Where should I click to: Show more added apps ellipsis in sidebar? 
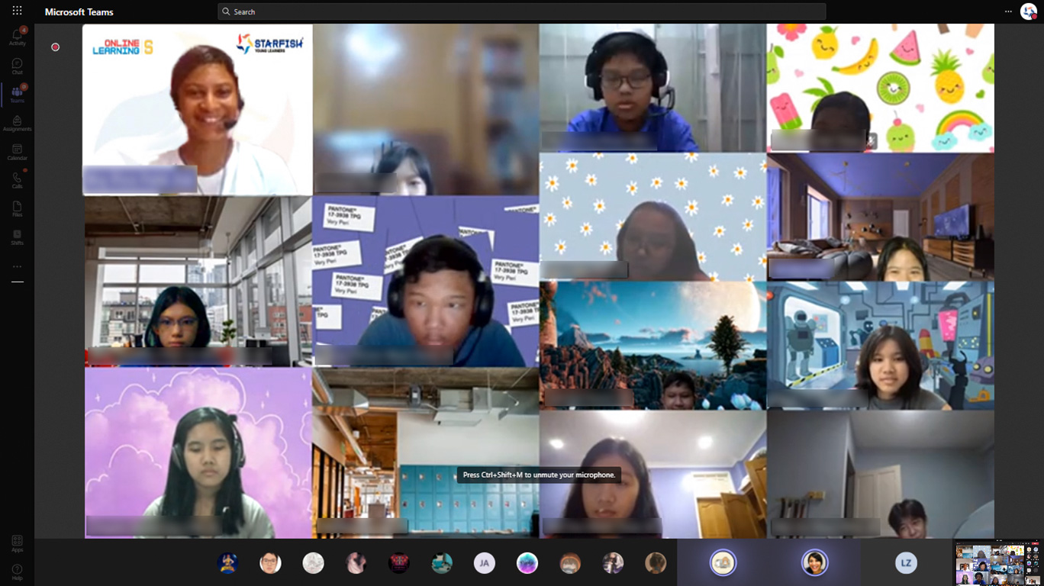[x=17, y=266]
